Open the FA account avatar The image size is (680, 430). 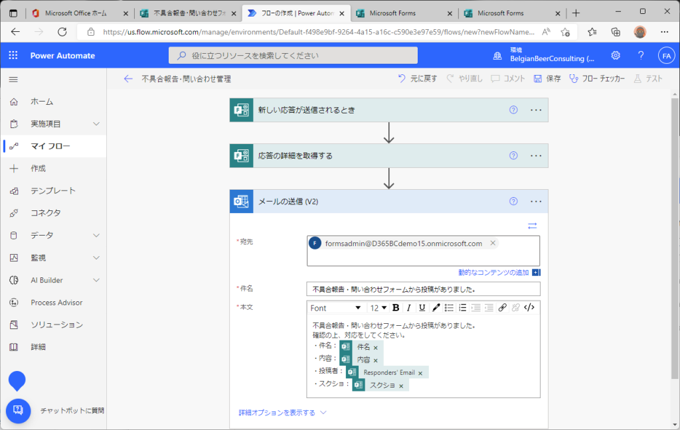667,56
